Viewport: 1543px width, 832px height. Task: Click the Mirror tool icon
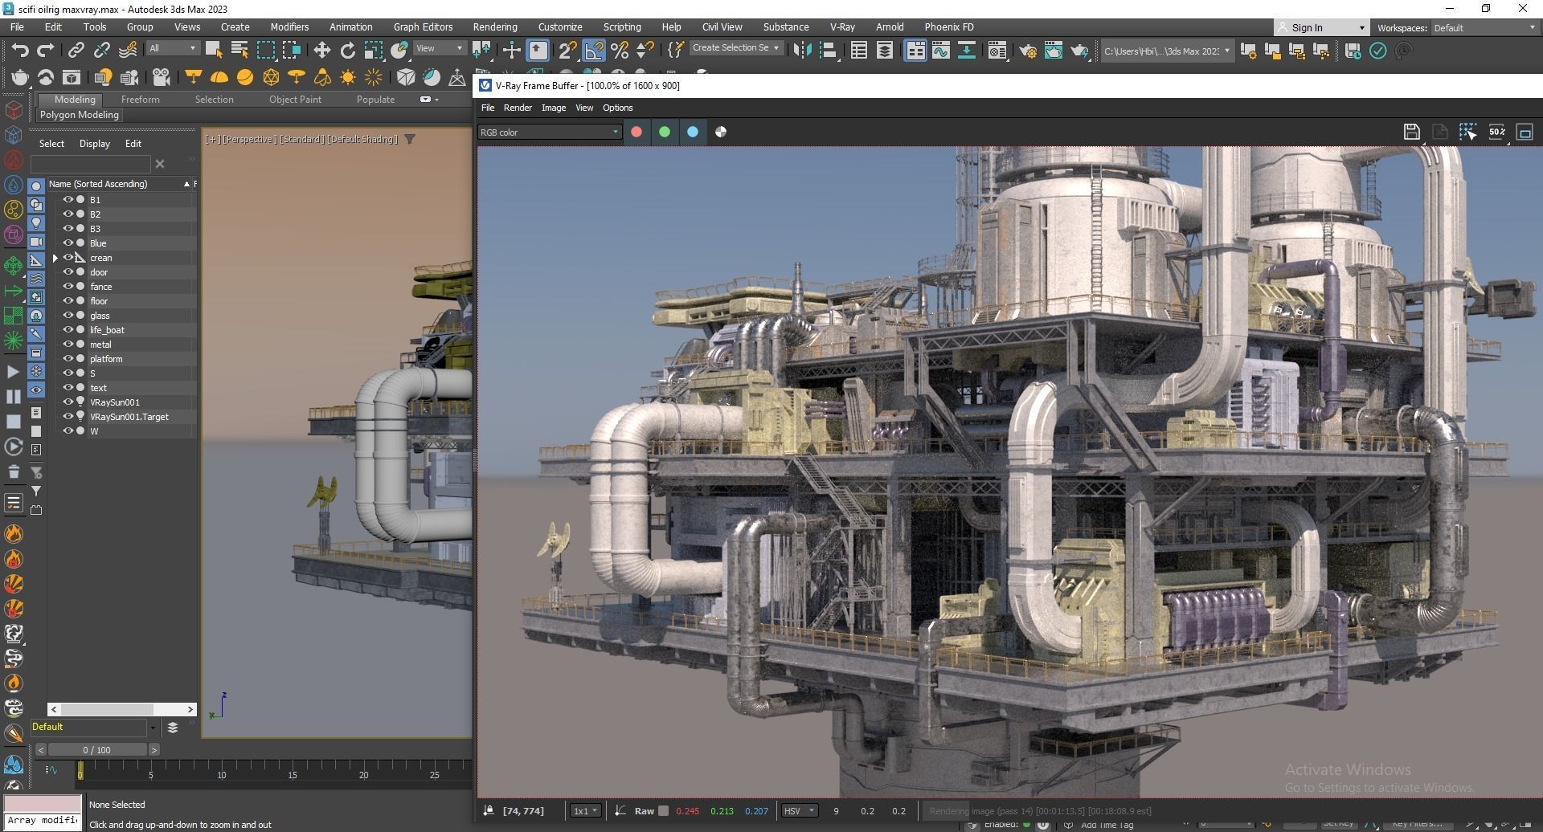point(801,51)
